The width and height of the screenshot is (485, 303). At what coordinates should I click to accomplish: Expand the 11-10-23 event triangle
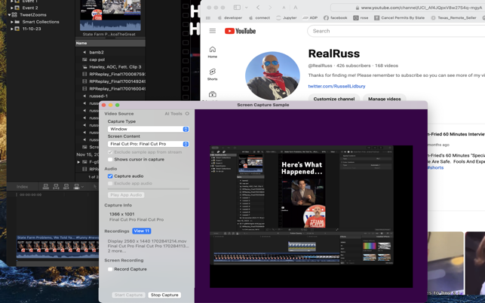pyautogui.click(x=12, y=29)
